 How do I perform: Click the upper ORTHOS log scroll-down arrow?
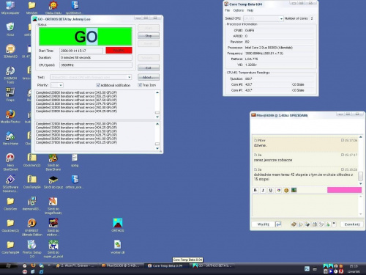click(157, 117)
